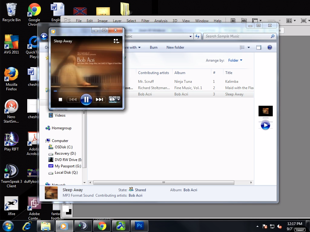This screenshot has height=232, width=310.
Task: Open My Passport (G:) drive
Action: pyautogui.click(x=65, y=166)
